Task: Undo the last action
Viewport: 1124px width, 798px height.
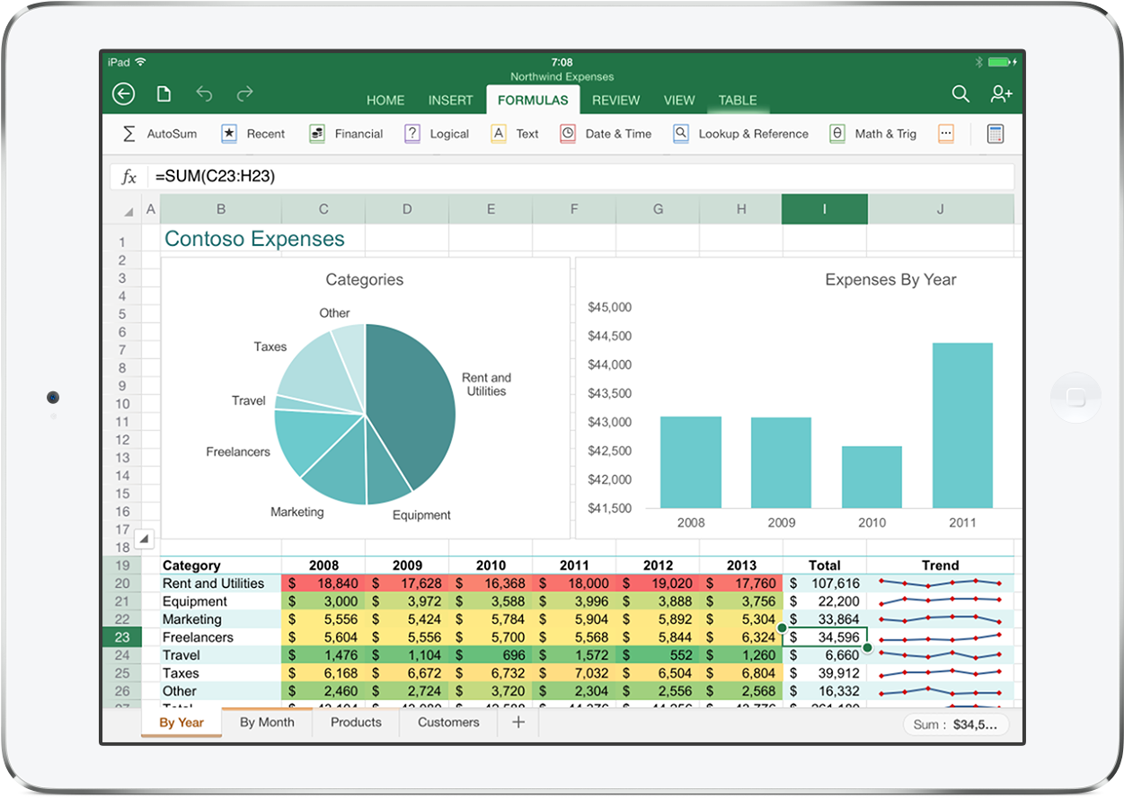Action: click(204, 93)
